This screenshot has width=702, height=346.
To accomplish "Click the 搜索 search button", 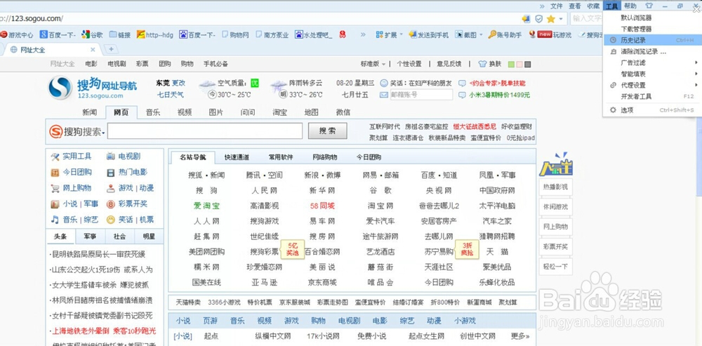I will pyautogui.click(x=327, y=131).
